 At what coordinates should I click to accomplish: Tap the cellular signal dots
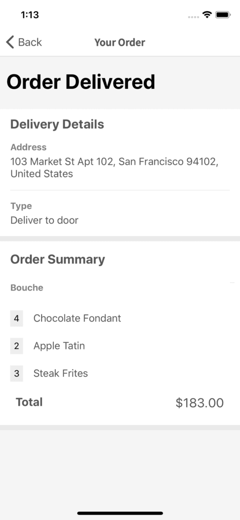coord(194,17)
